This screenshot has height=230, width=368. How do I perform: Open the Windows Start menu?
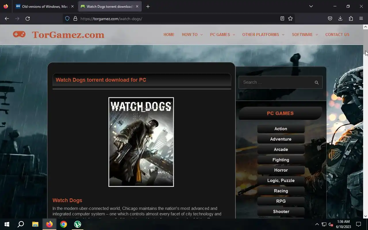click(7, 224)
